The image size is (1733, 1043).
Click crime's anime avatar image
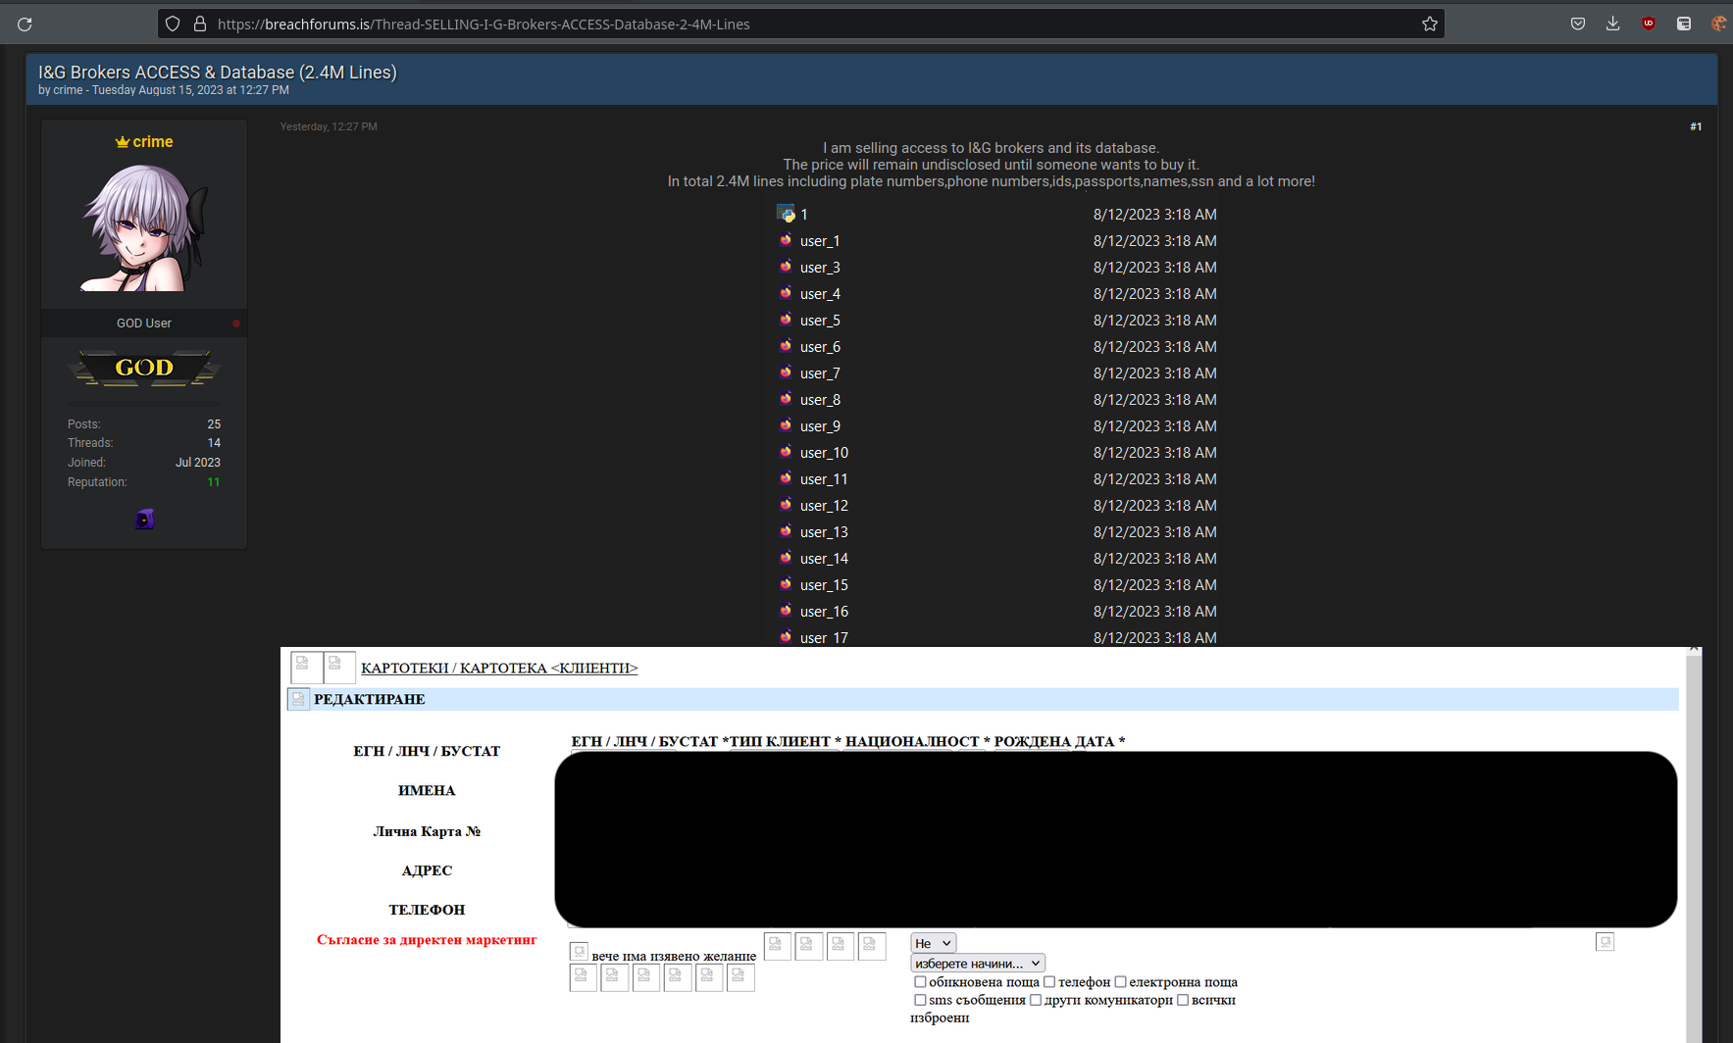tap(144, 227)
